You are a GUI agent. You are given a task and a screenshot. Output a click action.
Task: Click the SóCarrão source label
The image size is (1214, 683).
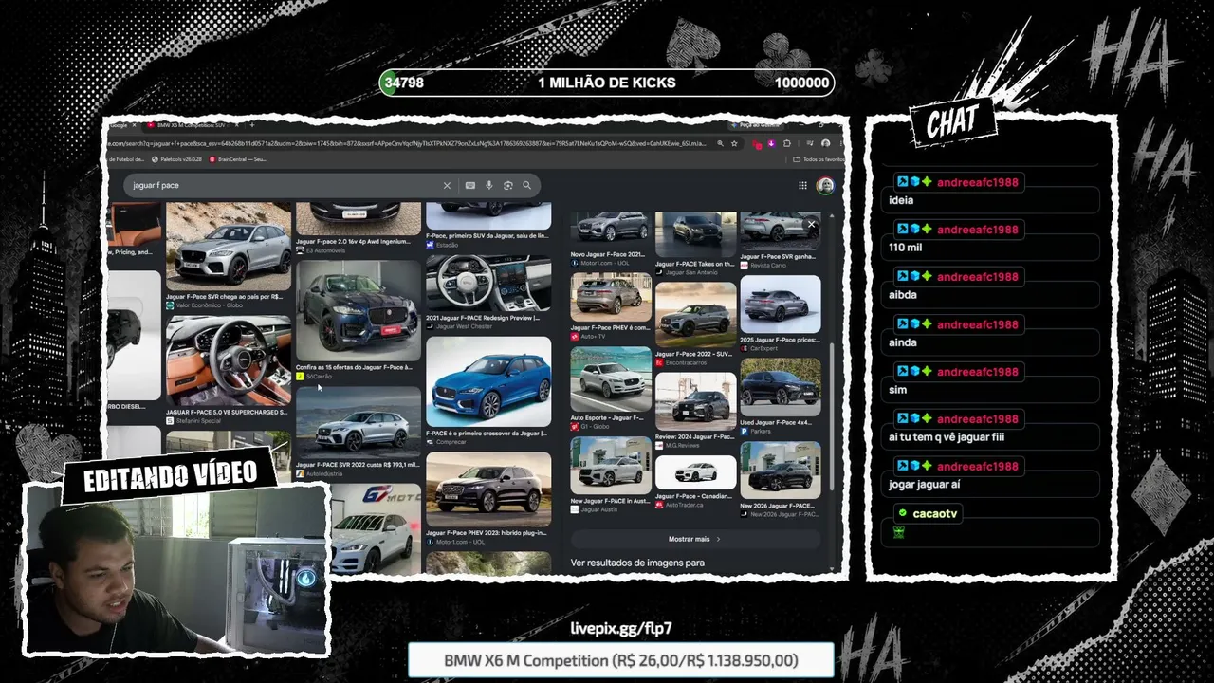click(314, 377)
